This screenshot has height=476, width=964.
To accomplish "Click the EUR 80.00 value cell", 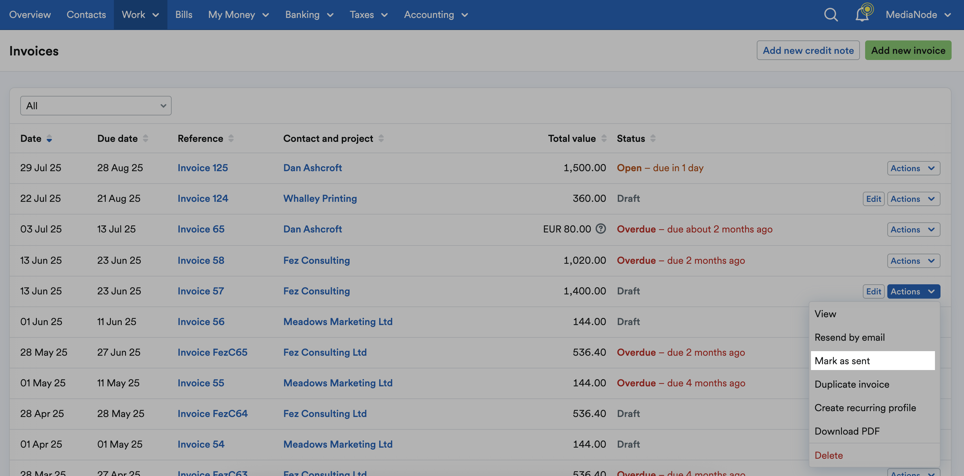I will [x=567, y=229].
